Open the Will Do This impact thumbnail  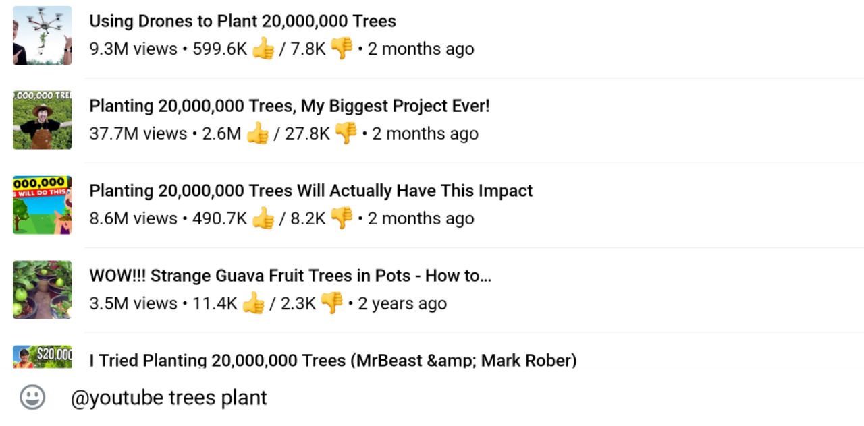pyautogui.click(x=42, y=205)
